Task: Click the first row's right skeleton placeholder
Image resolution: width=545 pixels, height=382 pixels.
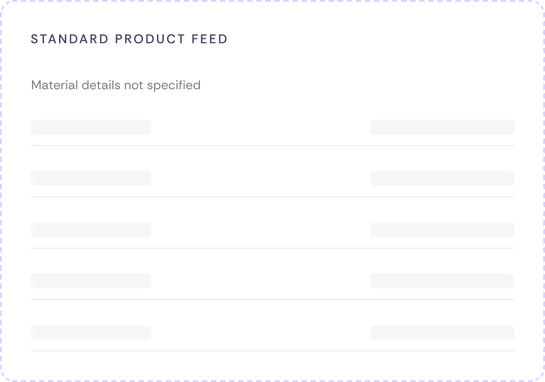Action: (x=442, y=127)
